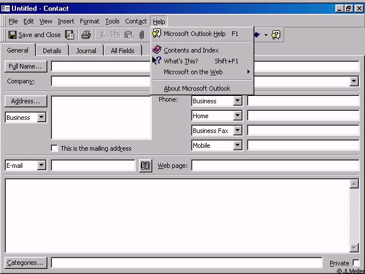
Task: Click the Full Name input field
Action: click(x=101, y=66)
